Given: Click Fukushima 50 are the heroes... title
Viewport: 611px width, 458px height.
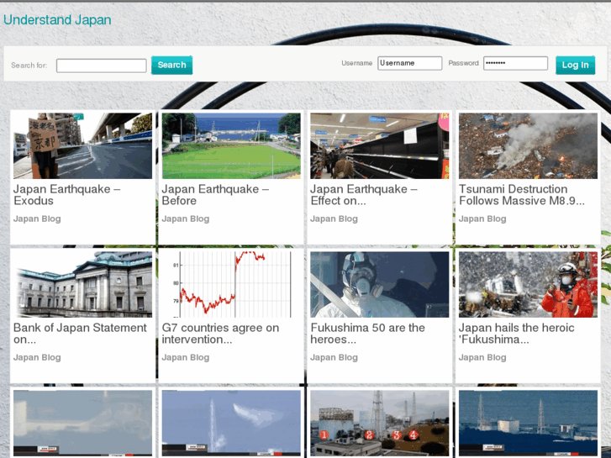Looking at the screenshot, I should point(368,334).
